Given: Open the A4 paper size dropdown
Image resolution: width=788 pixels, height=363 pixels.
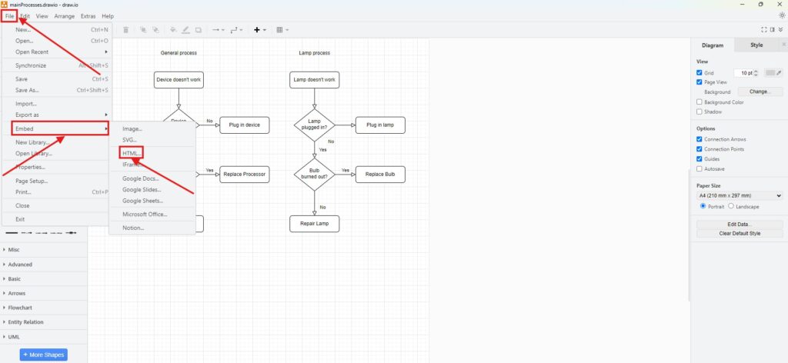Looking at the screenshot, I should click(x=740, y=196).
